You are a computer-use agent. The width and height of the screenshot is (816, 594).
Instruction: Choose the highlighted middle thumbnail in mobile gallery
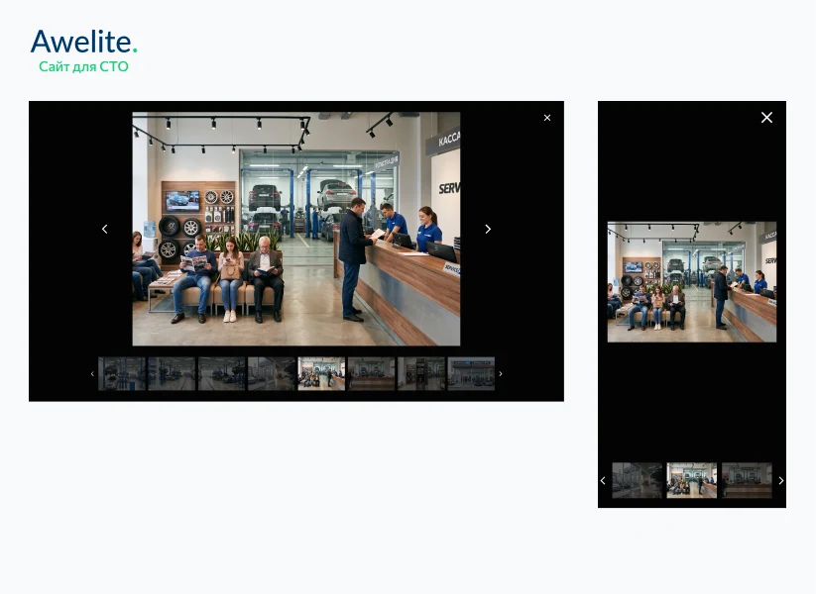pos(692,481)
